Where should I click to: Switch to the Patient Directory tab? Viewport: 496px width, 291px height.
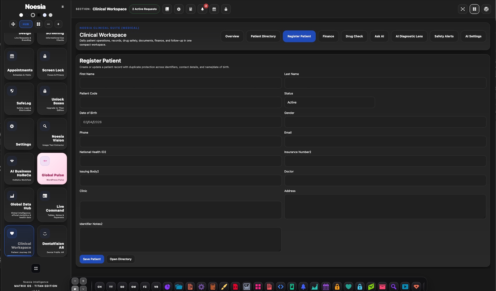[263, 36]
